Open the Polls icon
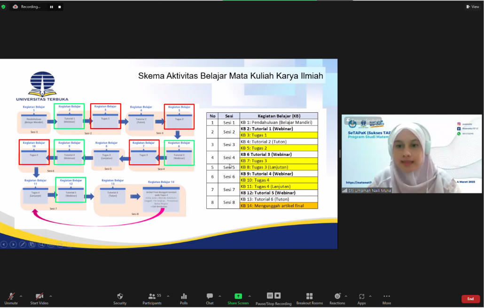484x308 pixels. (x=184, y=296)
